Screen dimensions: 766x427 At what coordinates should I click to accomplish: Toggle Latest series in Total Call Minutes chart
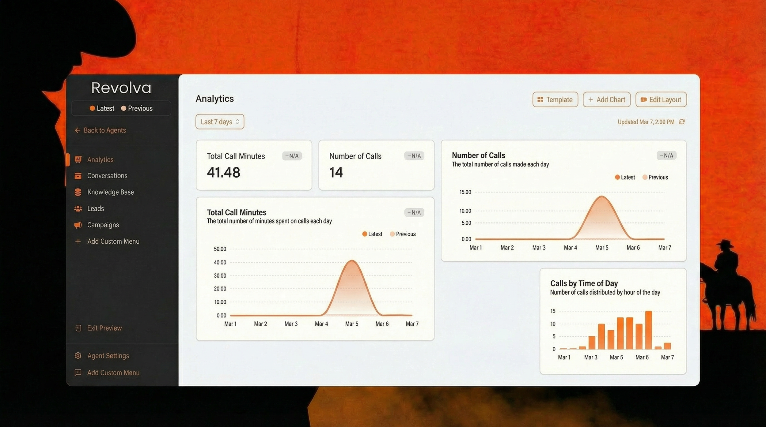372,234
